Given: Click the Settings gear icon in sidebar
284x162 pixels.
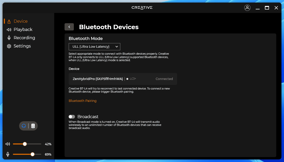Looking at the screenshot, I should point(9,46).
